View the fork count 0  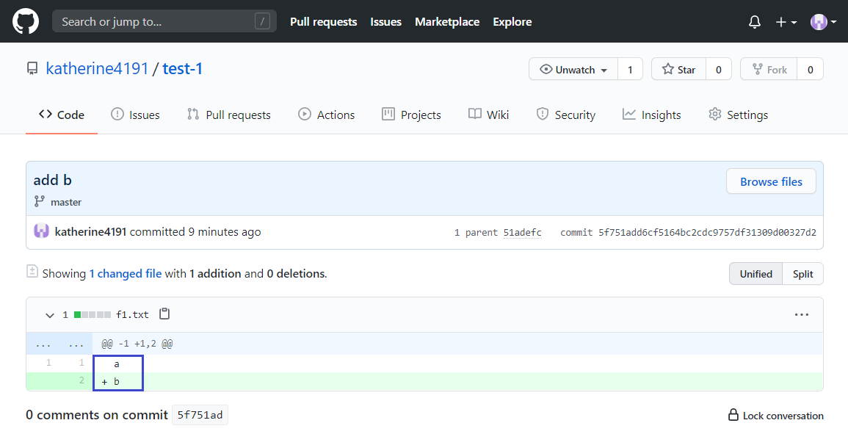point(810,69)
